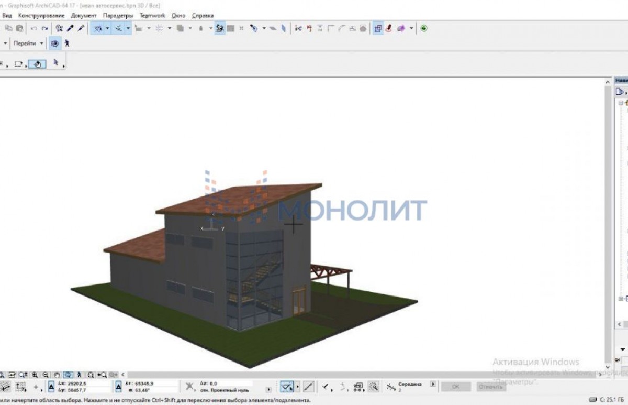Click the zoom in magnifier icon
The width and height of the screenshot is (628, 405).
35,375
